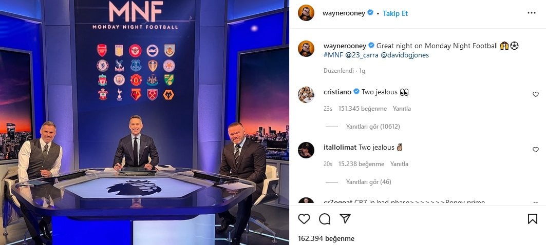The width and height of the screenshot is (546, 245).
Task: Open waynerooney profile picture in header
Action: point(306,13)
